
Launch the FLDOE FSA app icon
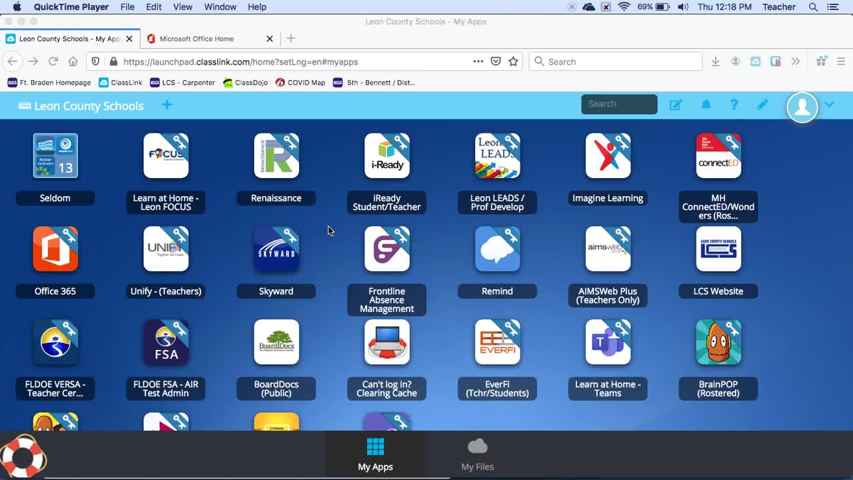166,343
